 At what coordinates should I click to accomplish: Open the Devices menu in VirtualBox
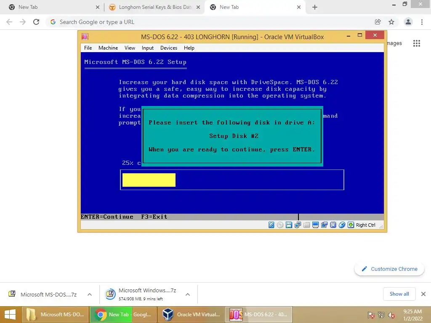coord(169,48)
